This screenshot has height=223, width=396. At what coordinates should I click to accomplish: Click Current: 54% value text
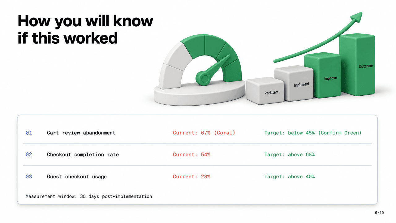[192, 155]
